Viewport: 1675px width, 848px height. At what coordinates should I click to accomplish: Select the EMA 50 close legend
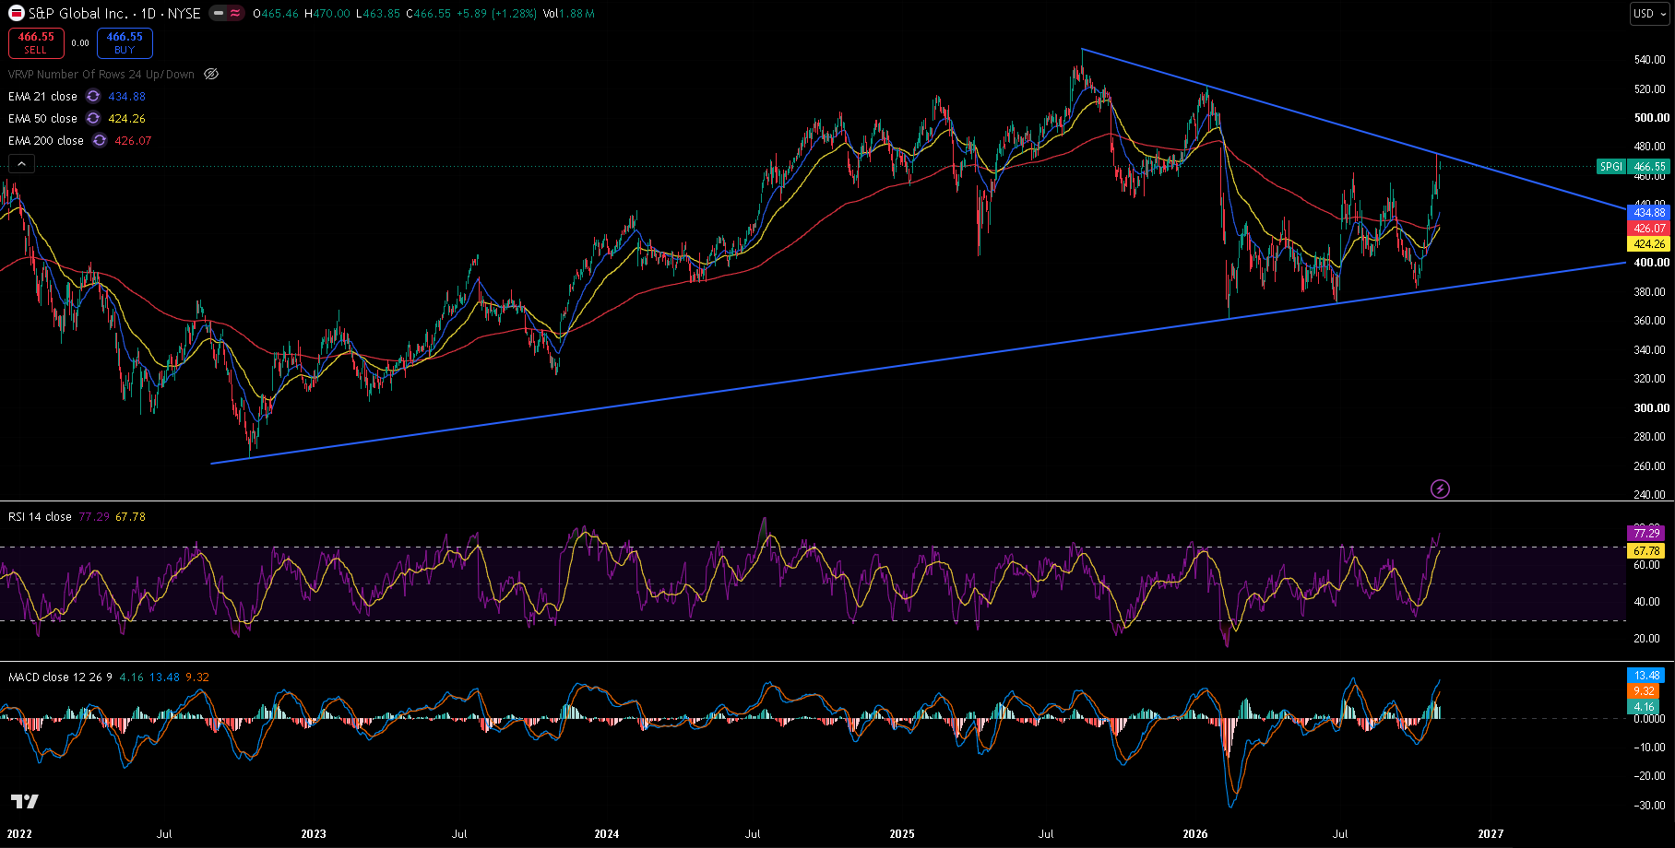(42, 118)
